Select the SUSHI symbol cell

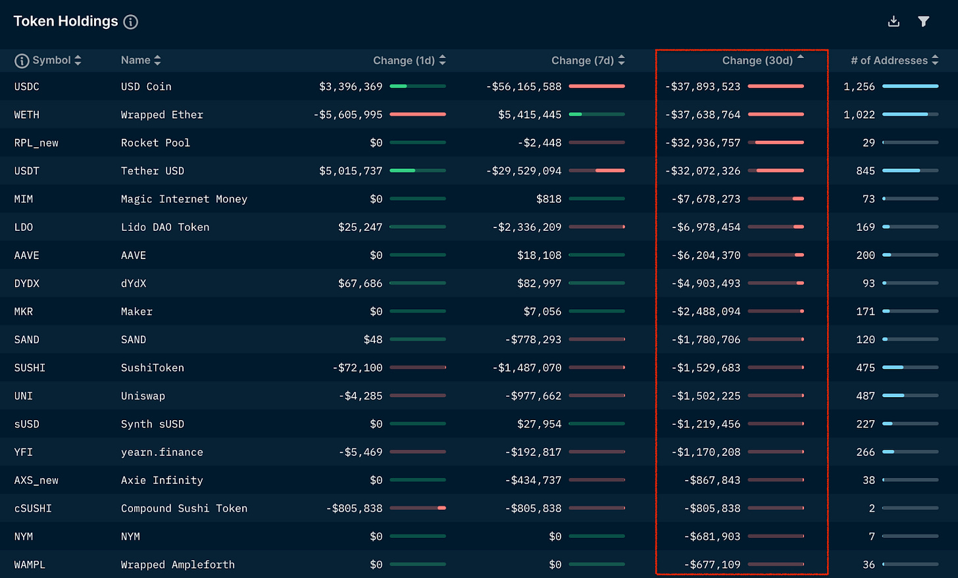30,368
